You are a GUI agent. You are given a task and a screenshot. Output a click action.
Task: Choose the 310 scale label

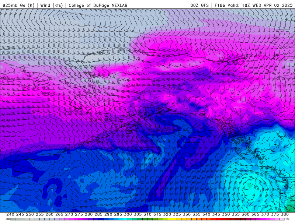click(147, 214)
